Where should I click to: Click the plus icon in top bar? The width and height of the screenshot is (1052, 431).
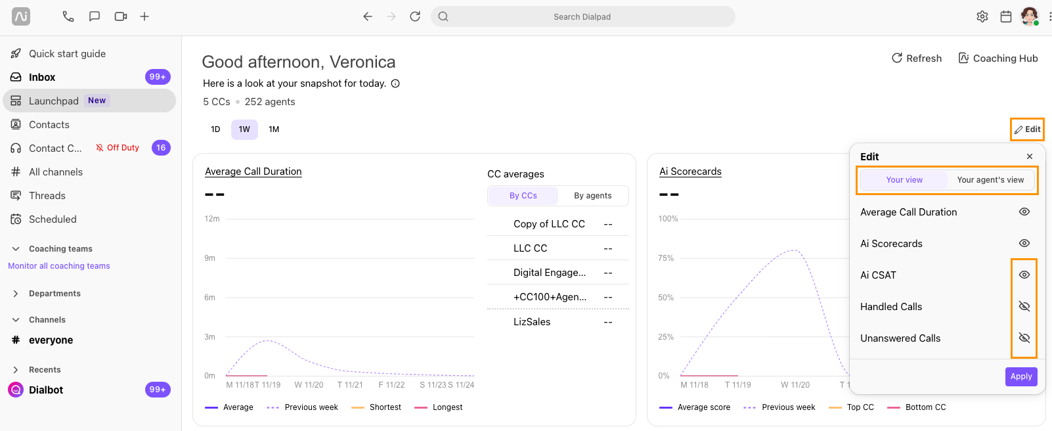pos(144,16)
